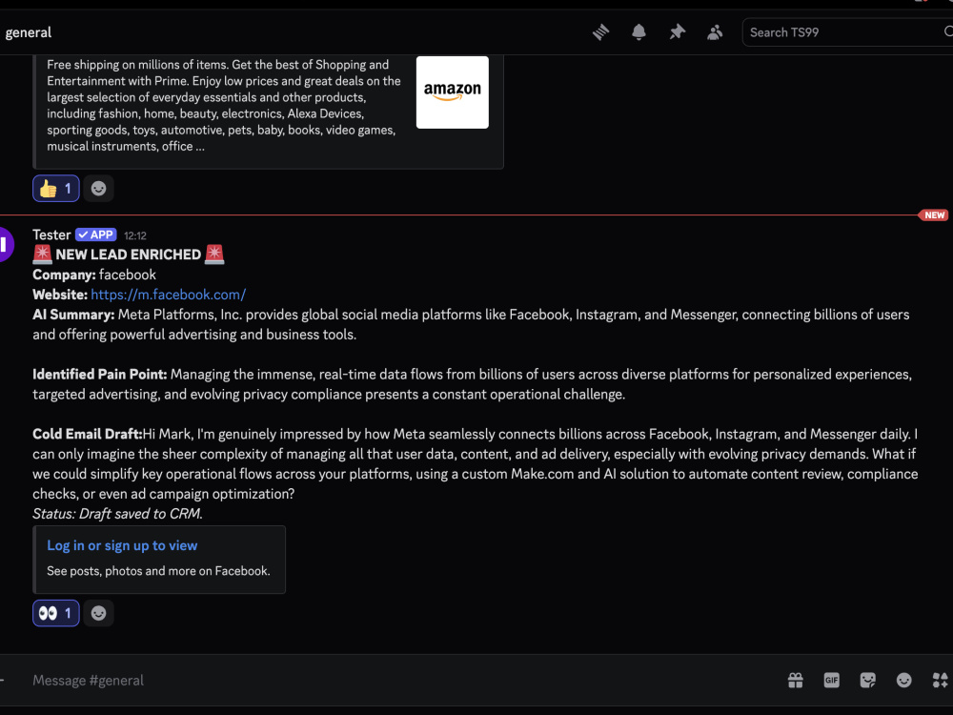The image size is (953, 715).
Task: Click 'See posts, photos and more on Facebook.'
Action: 158,571
